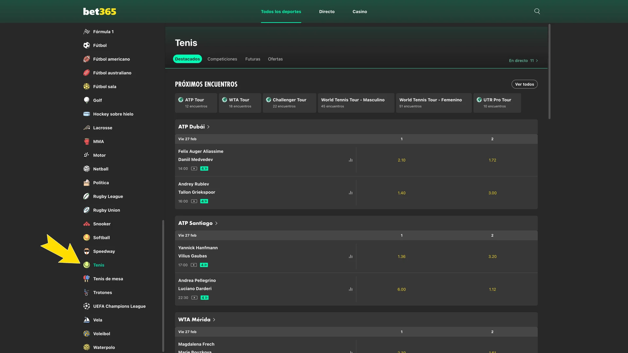Expand the ATP Santiago section
This screenshot has height=353, width=628.
(216, 223)
